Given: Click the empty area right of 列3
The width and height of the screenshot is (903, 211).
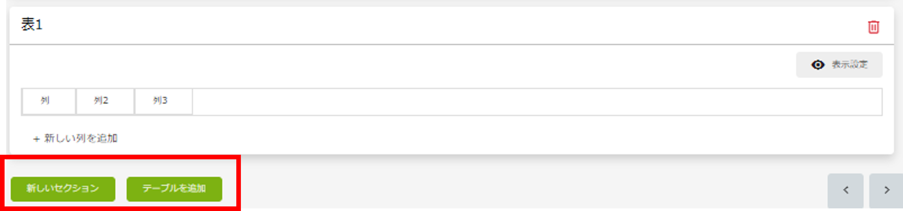Looking at the screenshot, I should coord(537,102).
